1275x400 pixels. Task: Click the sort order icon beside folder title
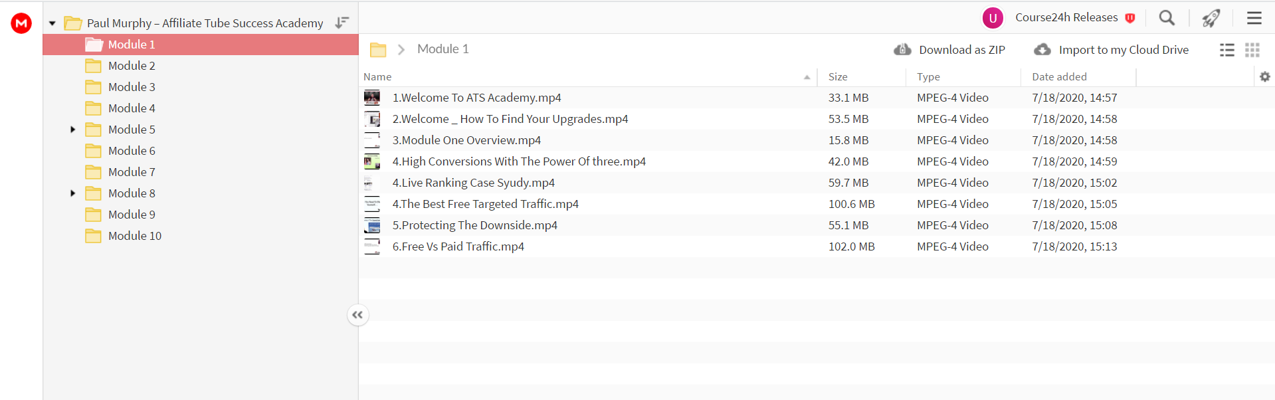pos(342,23)
